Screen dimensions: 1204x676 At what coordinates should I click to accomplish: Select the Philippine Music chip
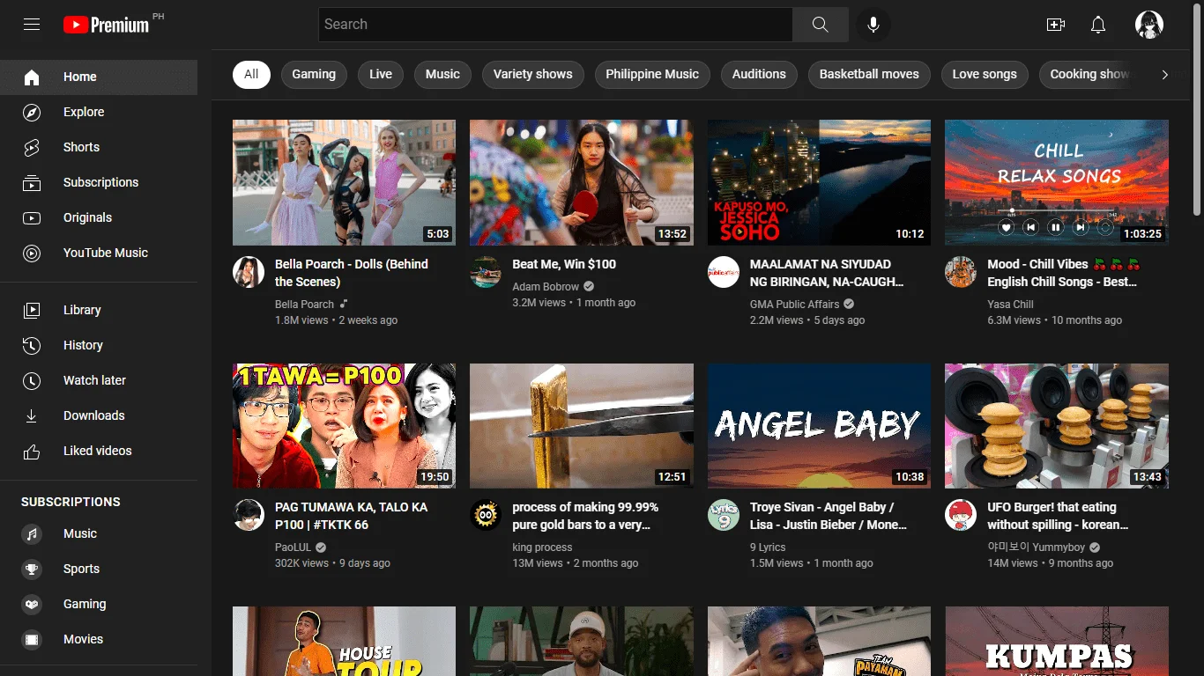coord(652,74)
